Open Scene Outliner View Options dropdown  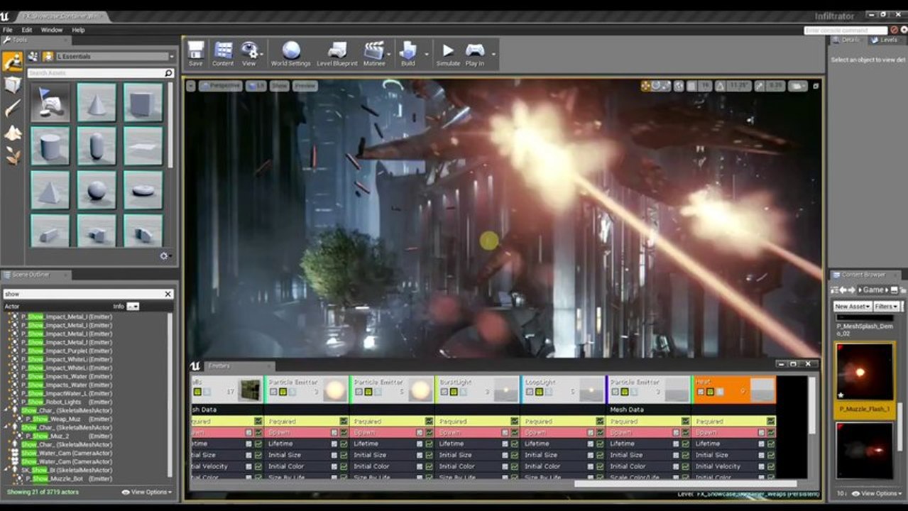click(x=146, y=492)
